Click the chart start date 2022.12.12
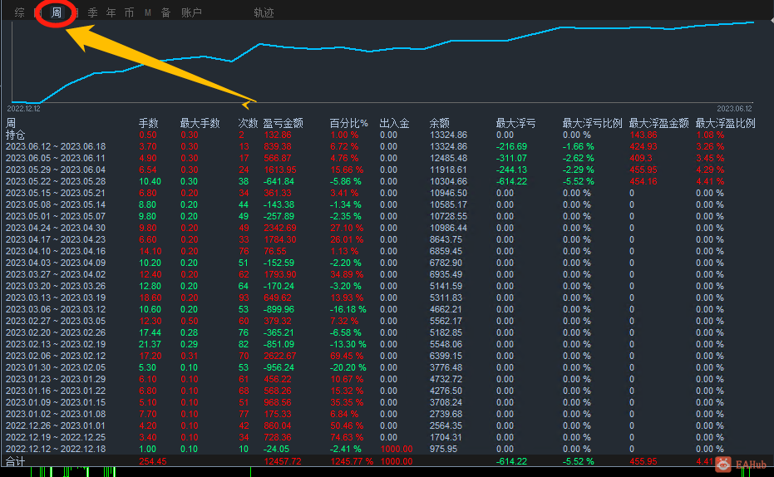Viewport: 774px width, 477px height. tap(23, 109)
